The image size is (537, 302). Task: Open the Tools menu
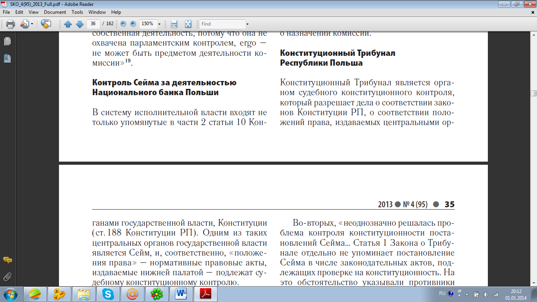pyautogui.click(x=77, y=12)
